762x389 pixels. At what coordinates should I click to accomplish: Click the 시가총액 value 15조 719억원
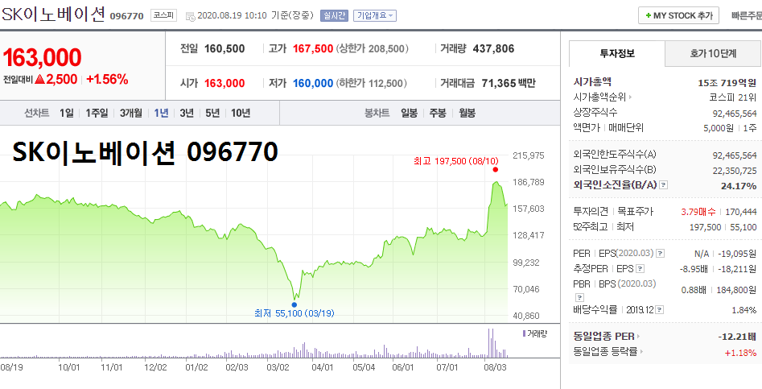pyautogui.click(x=727, y=83)
